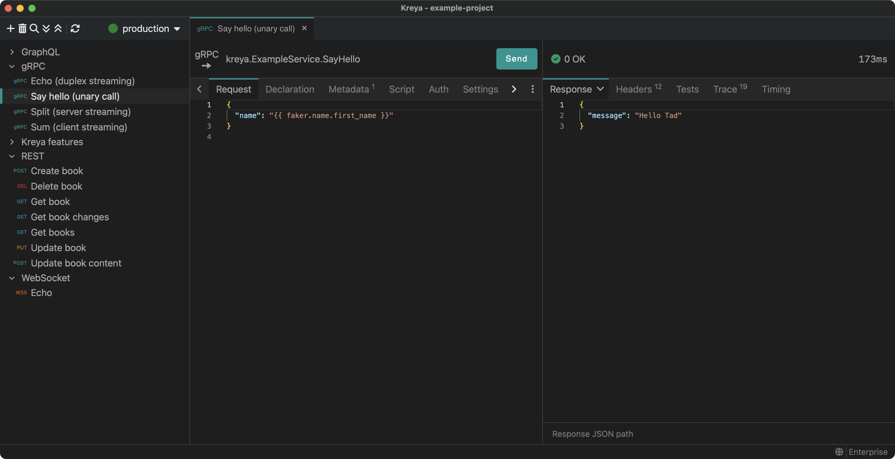This screenshot has width=895, height=459.
Task: Click the Enterprise label in status bar
Action: (x=867, y=451)
